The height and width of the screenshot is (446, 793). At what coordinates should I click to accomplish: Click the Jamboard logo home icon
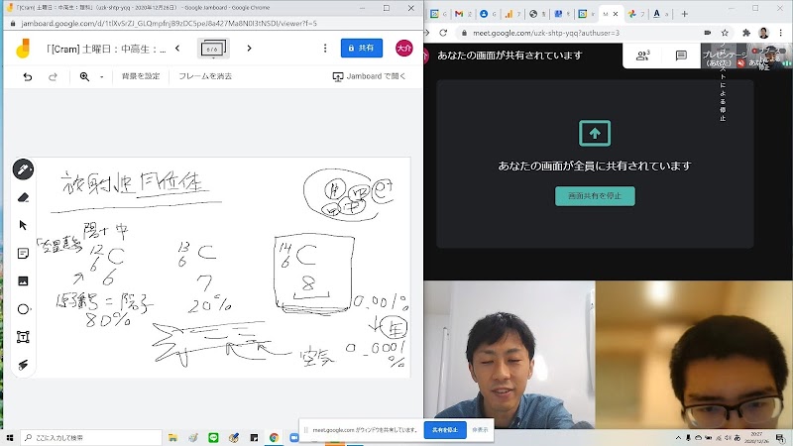23,49
